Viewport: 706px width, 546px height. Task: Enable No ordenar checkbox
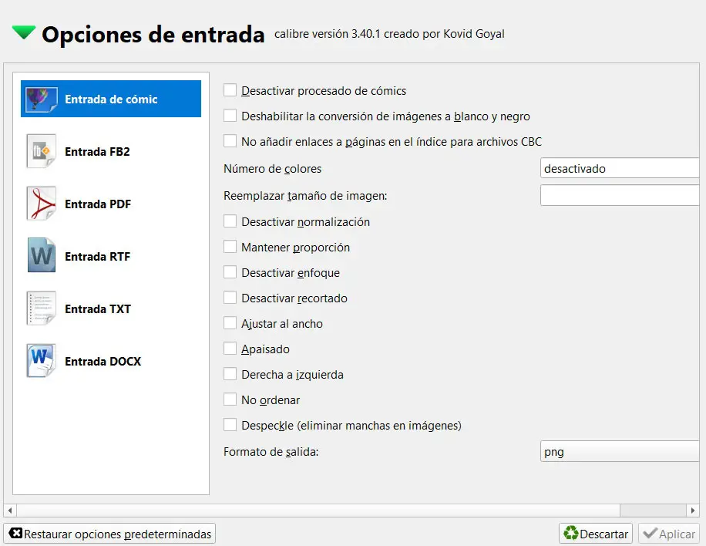[x=230, y=399]
